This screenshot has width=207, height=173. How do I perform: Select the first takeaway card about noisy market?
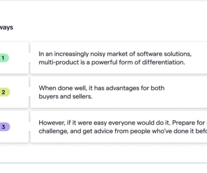[119, 58]
